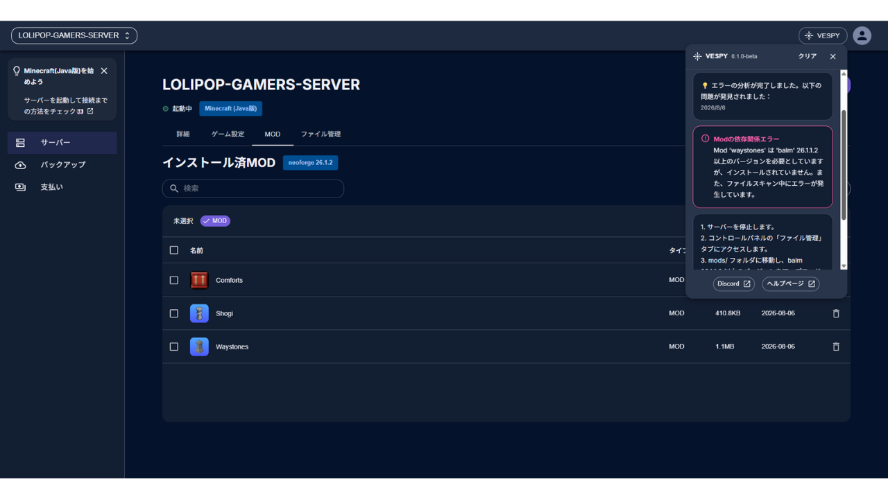888x499 pixels.
Task: Switch to the ゲーム設定 tab
Action: 228,134
